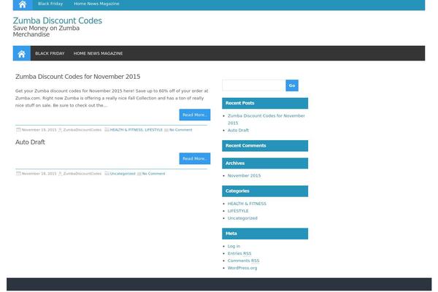Focus the sidebar search input field
The height and width of the screenshot is (292, 438).
click(253, 85)
